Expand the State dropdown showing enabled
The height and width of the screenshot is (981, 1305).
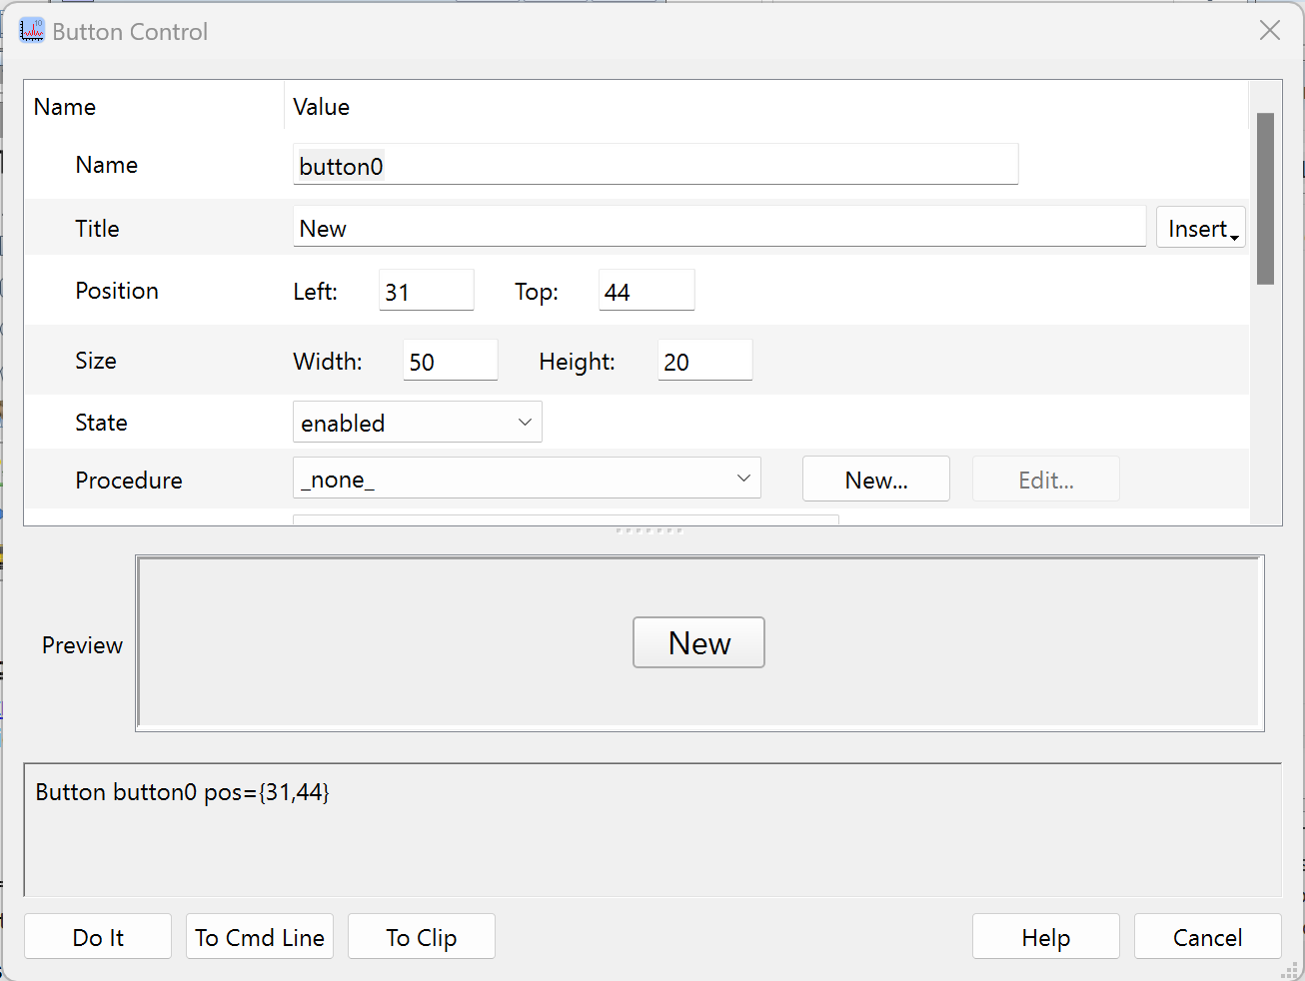417,423
